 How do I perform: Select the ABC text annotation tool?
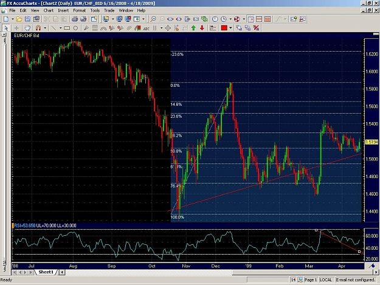(147, 28)
